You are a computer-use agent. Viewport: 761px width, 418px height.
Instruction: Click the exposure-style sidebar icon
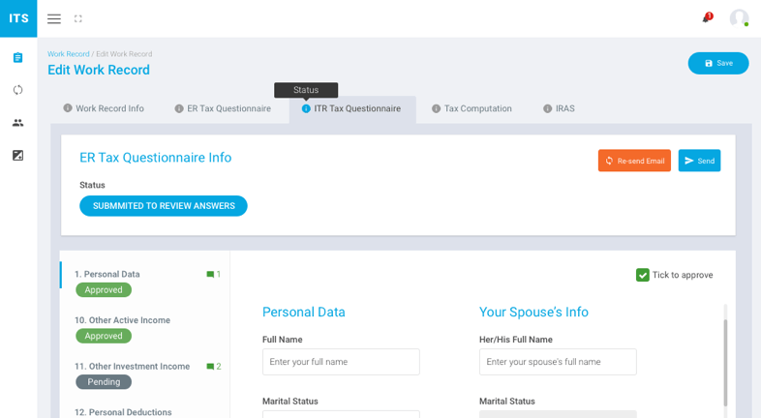(x=17, y=155)
